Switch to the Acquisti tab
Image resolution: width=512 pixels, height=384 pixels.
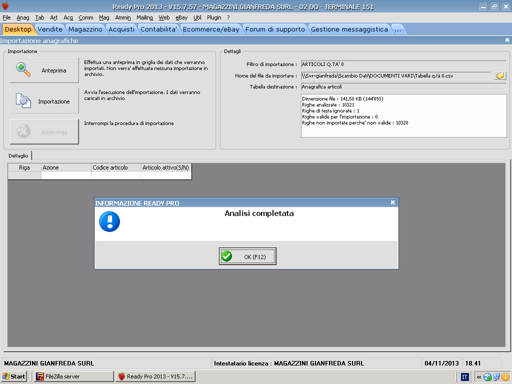121,29
